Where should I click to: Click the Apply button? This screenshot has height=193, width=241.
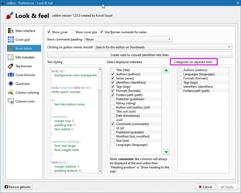pyautogui.click(x=227, y=187)
